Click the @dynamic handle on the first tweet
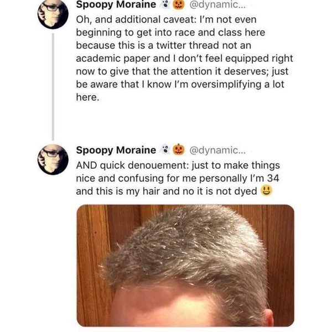Viewport: 332px width, 332px height. click(215, 6)
